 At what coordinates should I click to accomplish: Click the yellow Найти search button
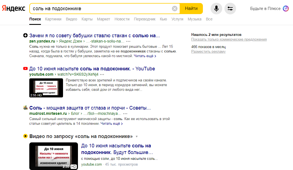[x=191, y=9]
